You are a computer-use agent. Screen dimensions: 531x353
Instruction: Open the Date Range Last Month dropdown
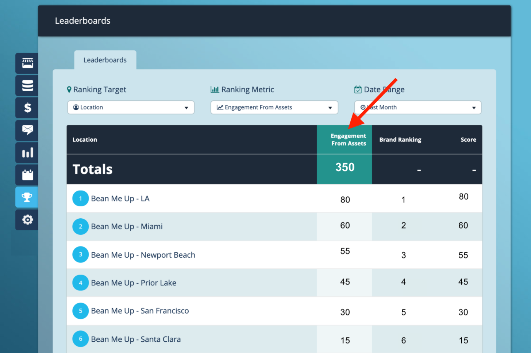point(418,107)
